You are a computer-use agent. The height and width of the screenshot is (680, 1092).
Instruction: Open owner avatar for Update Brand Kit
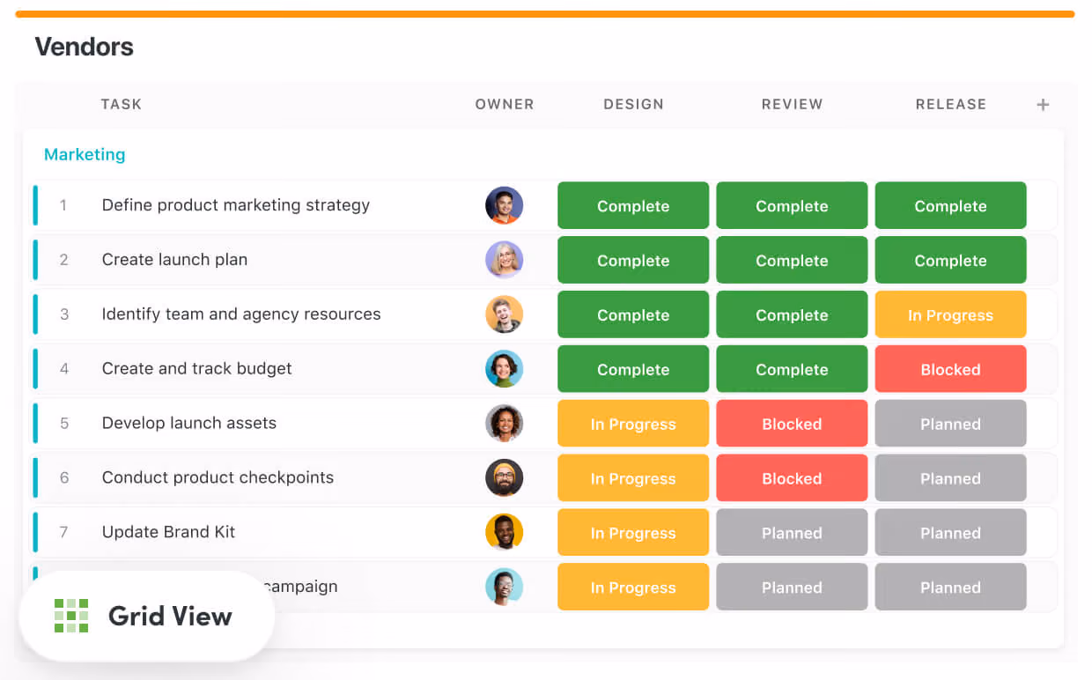tap(505, 533)
